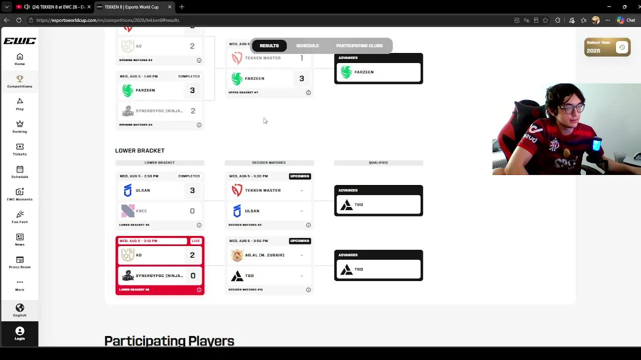Open the browser extensions menu
This screenshot has height=360, width=641.
click(558, 20)
